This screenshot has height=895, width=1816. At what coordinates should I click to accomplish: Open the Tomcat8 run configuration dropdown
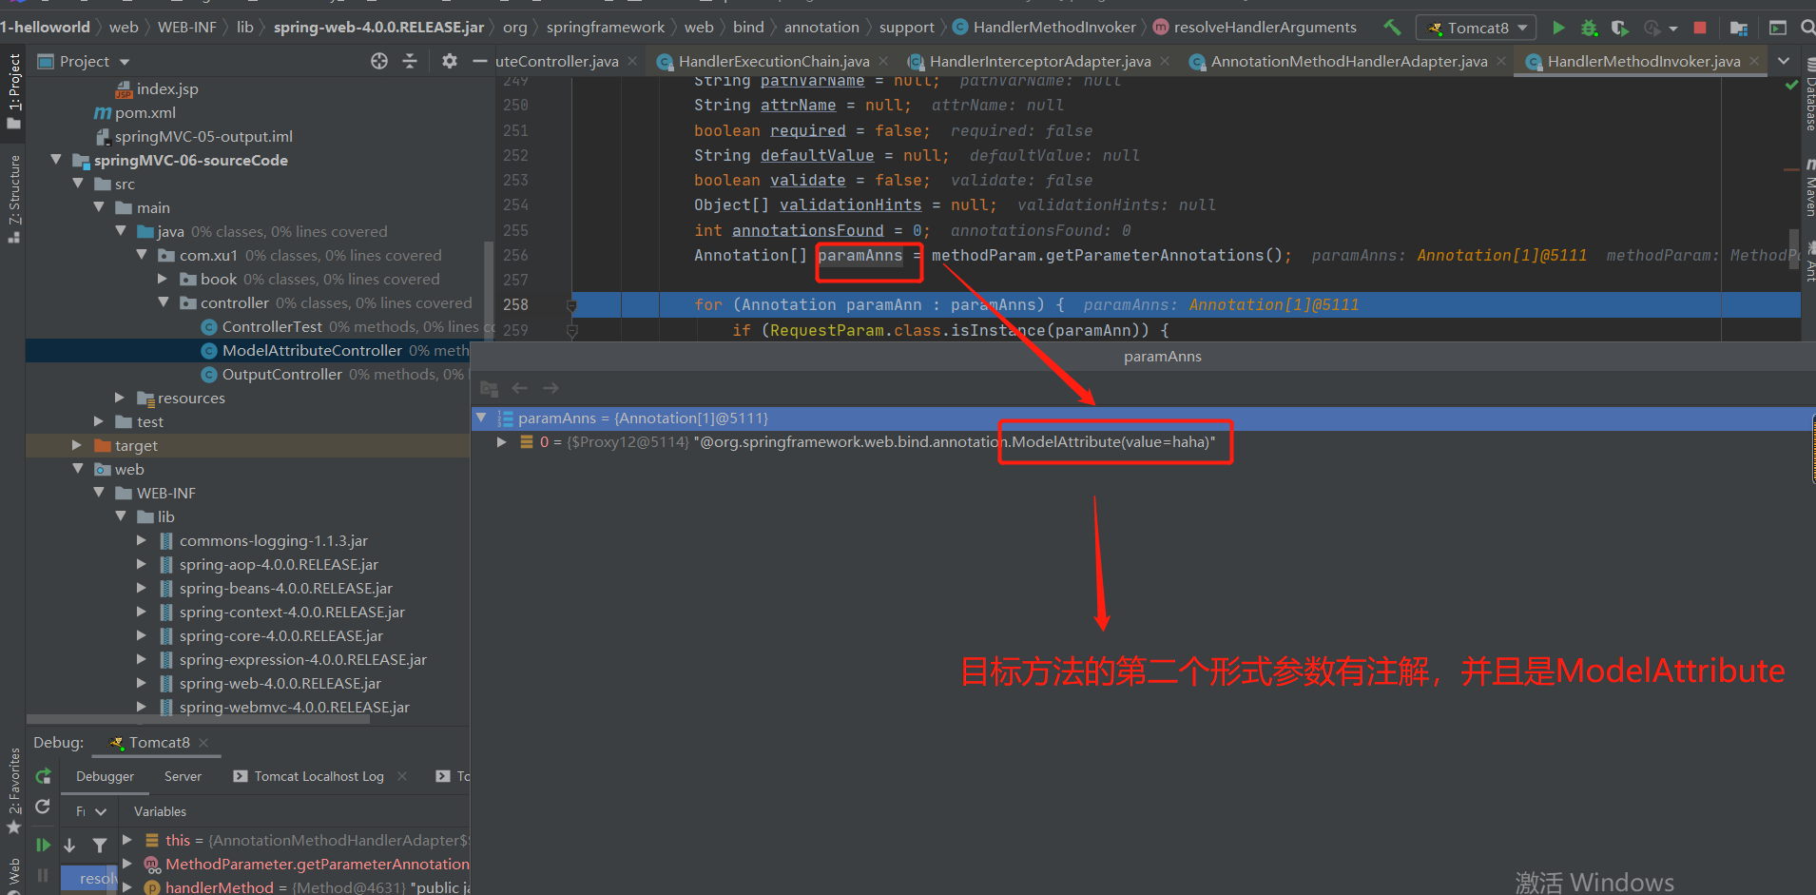[1476, 28]
